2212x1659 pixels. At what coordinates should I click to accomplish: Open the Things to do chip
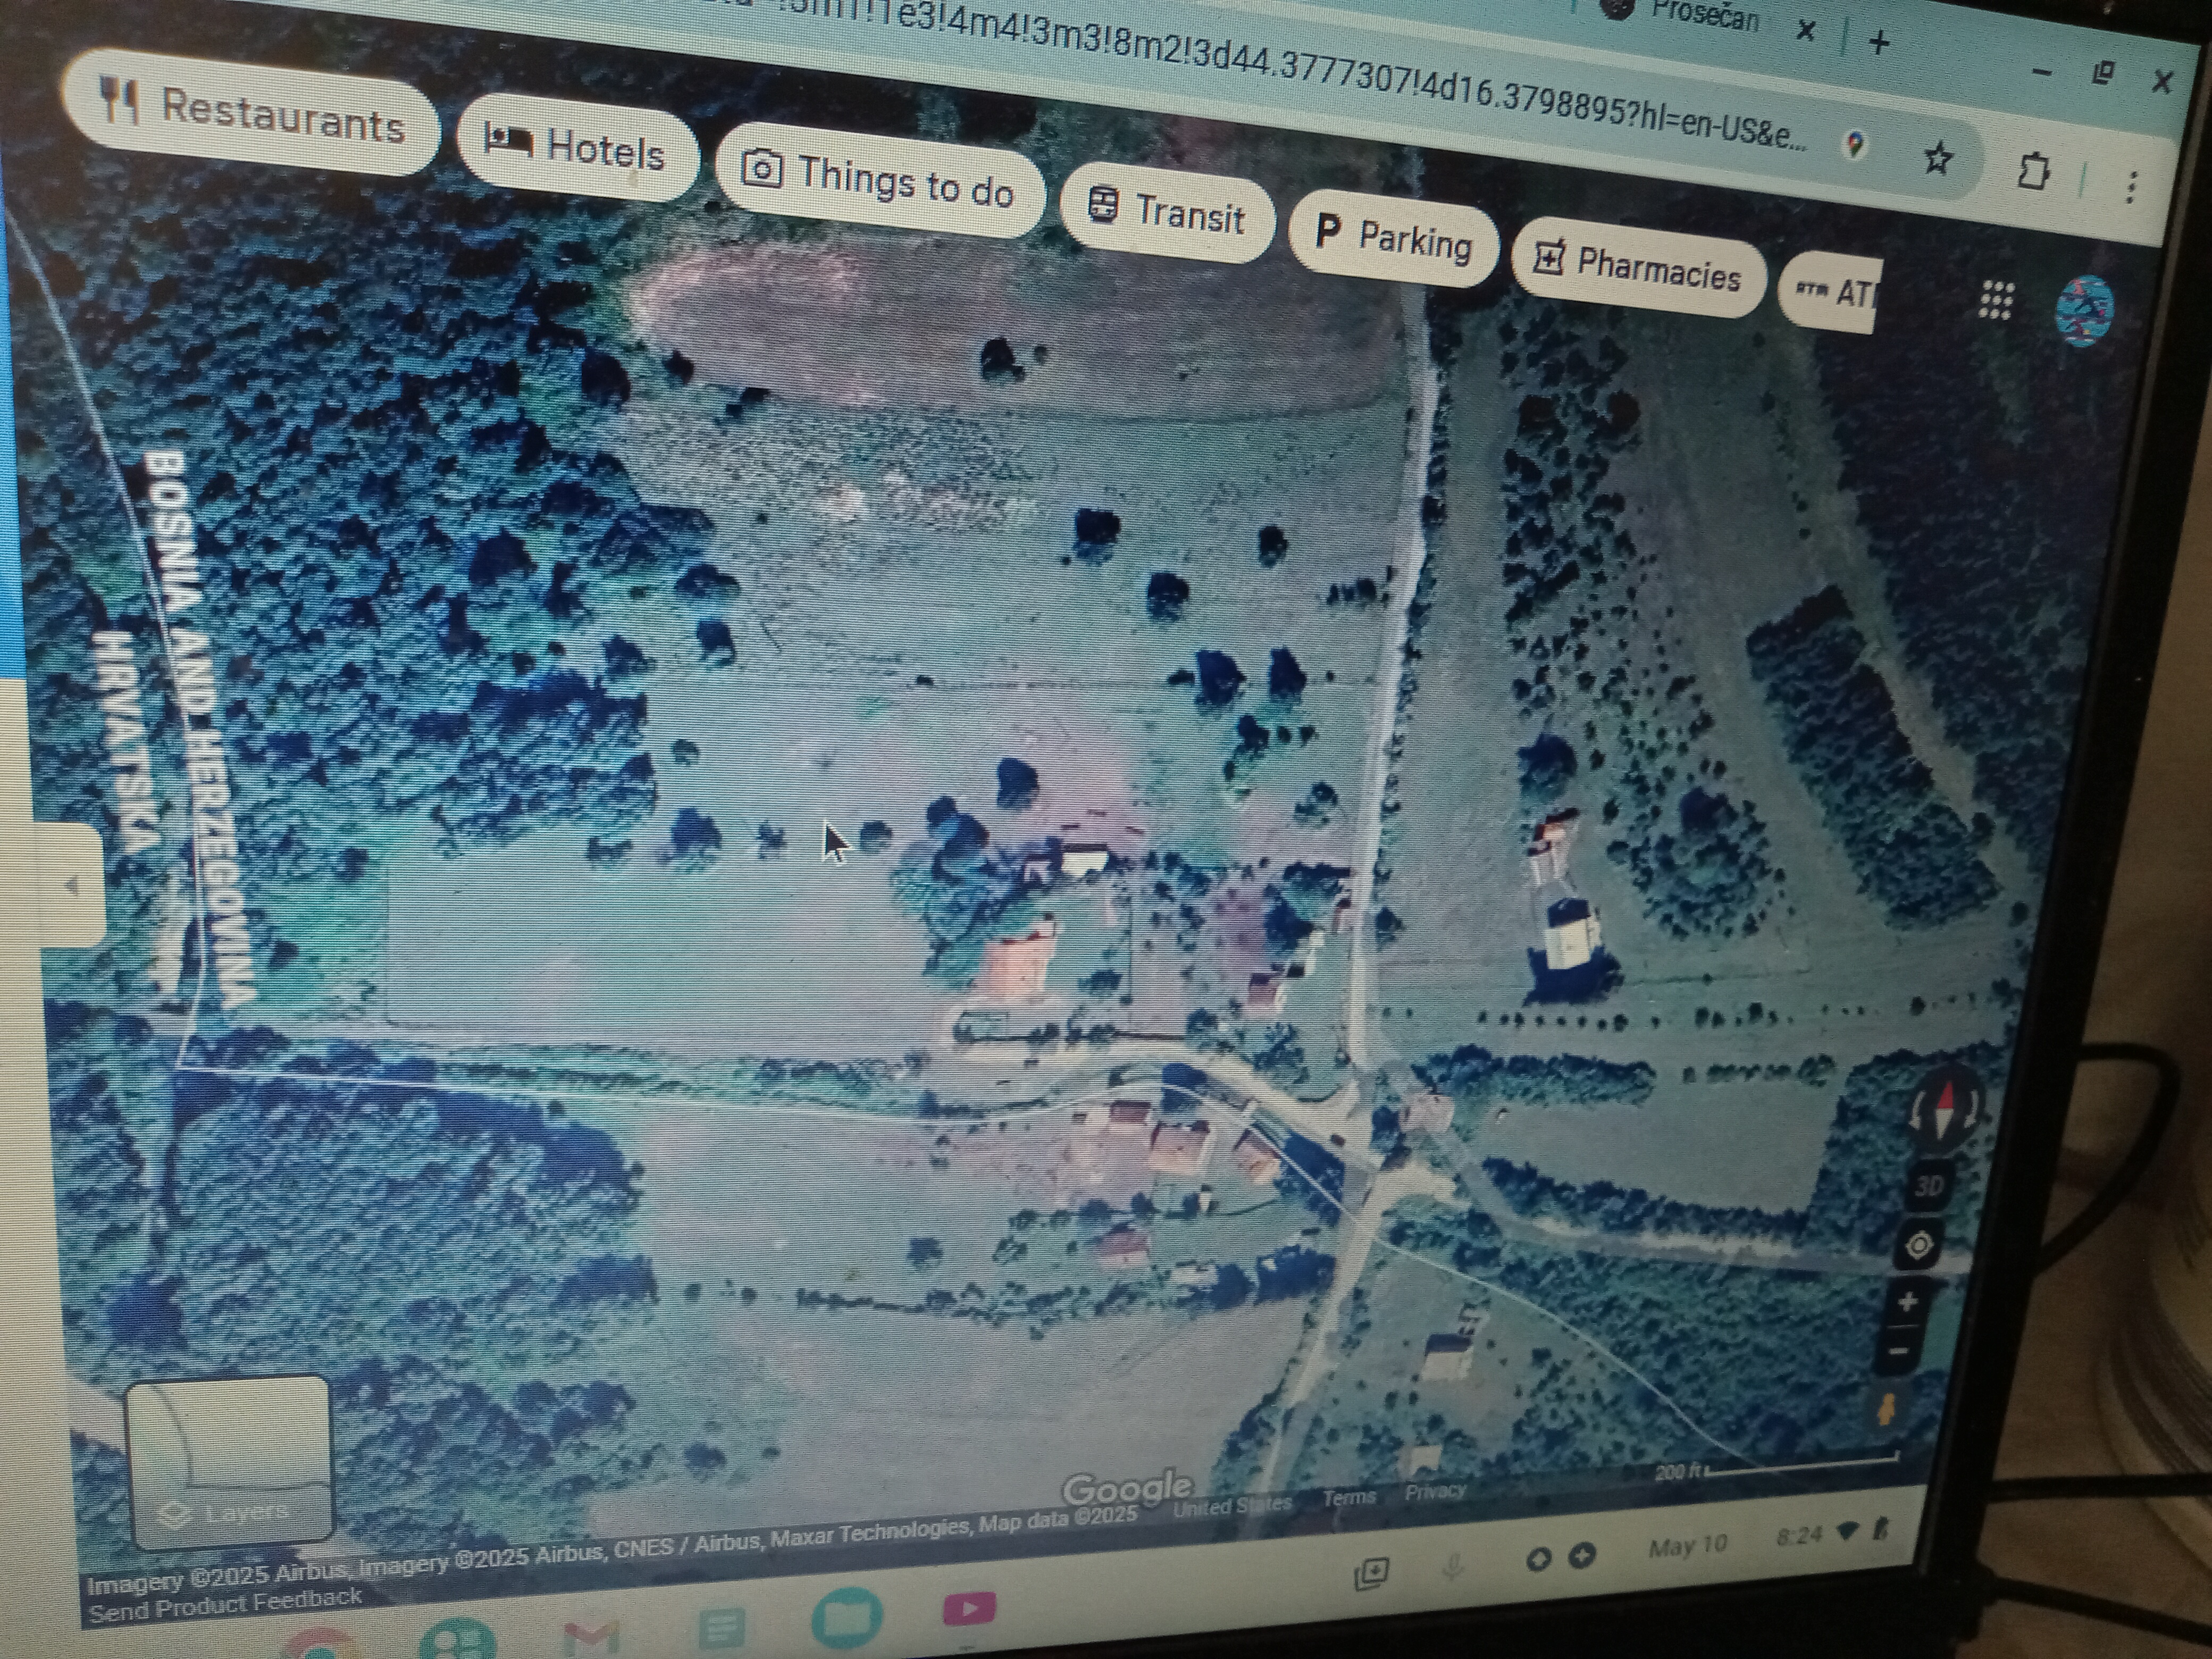click(x=878, y=180)
